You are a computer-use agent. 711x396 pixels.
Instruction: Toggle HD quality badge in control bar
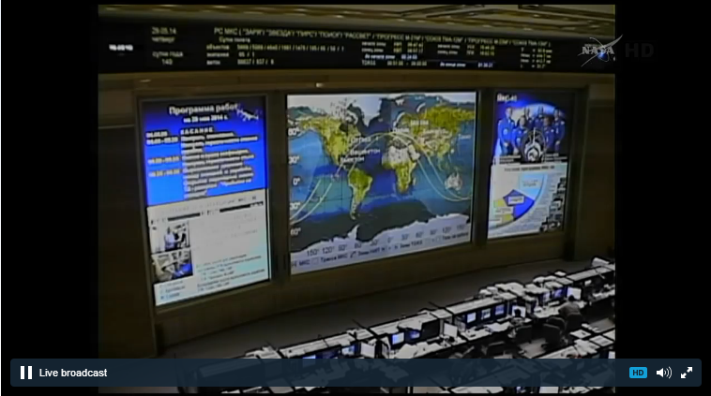[638, 373]
